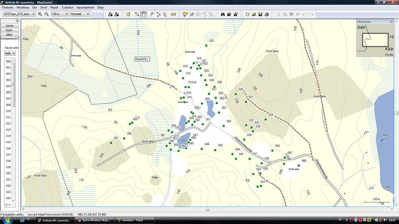This screenshot has width=399, height=224.
Task: Click the open file folder icon
Action: pyautogui.click(x=254, y=14)
